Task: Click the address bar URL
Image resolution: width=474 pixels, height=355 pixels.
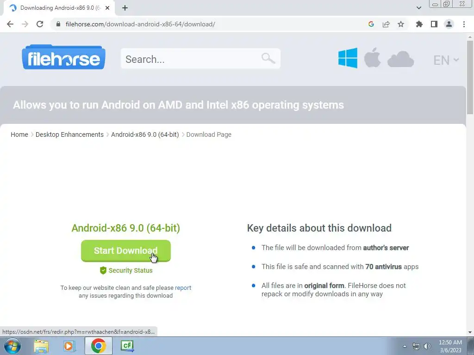Action: (x=140, y=24)
